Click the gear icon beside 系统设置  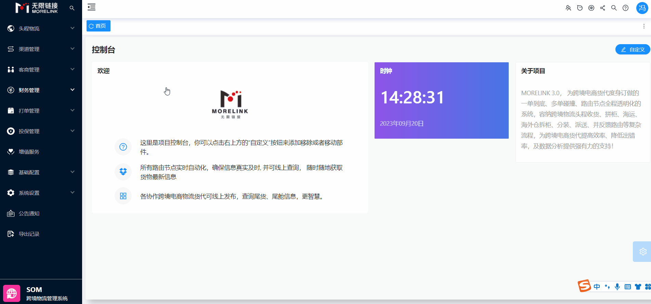pos(11,193)
